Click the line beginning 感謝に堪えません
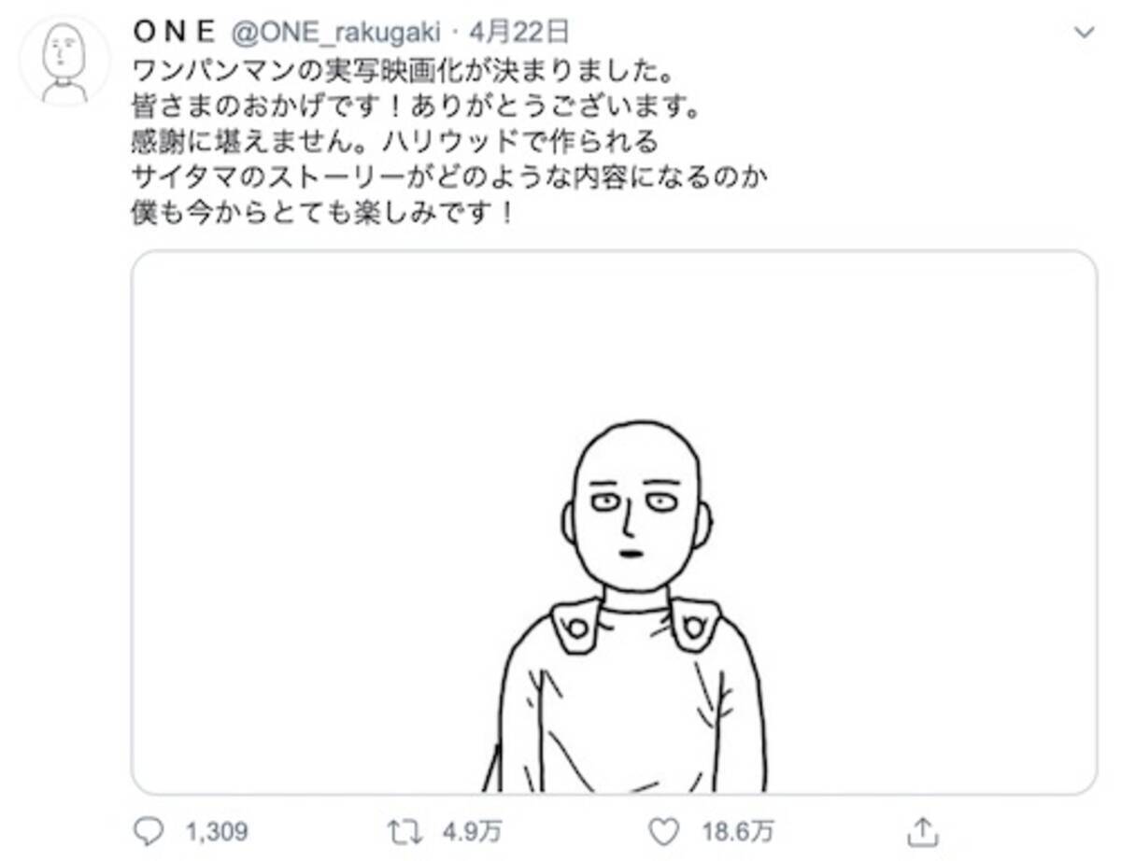The width and height of the screenshot is (1121, 861). click(x=396, y=142)
